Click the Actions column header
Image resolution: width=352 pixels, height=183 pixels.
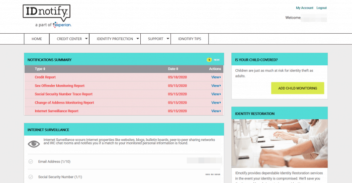[x=215, y=69]
